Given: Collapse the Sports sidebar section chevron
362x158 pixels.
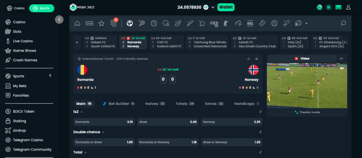Looking at the screenshot, I should coord(50,75).
